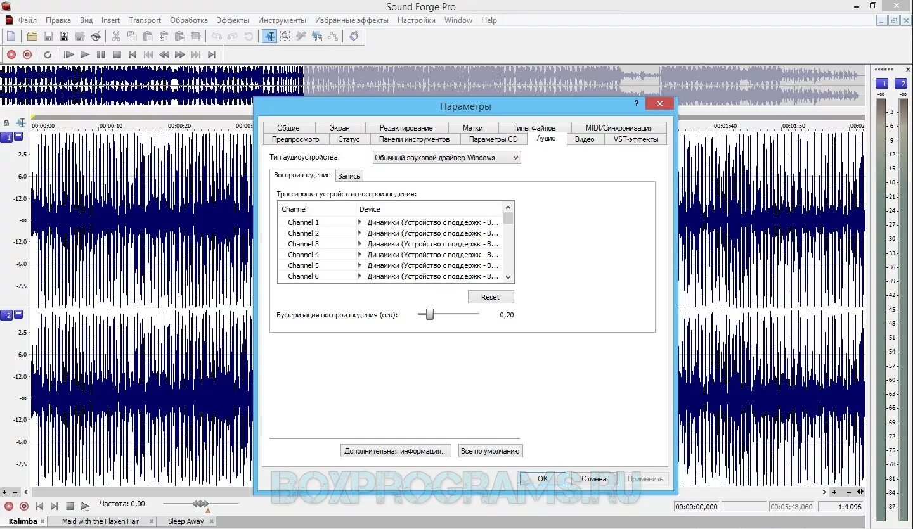
Task: Open the MIDI/Синхронизация tab
Action: pos(619,127)
